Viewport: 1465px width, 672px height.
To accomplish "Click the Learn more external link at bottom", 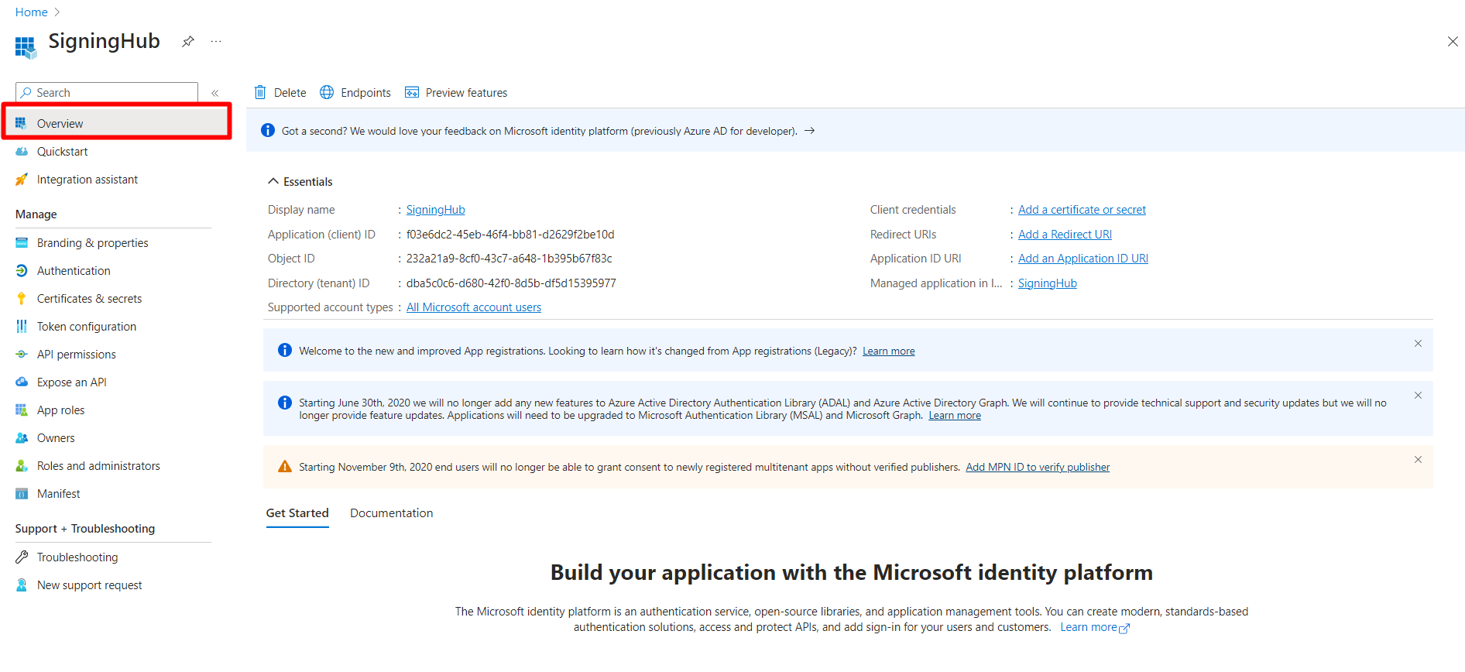I will point(1094,628).
